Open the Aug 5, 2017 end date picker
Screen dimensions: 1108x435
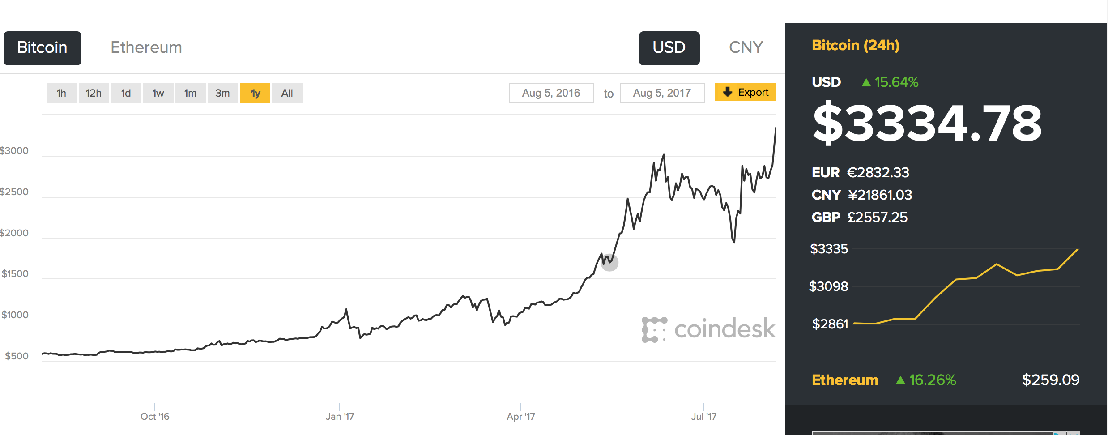click(662, 93)
